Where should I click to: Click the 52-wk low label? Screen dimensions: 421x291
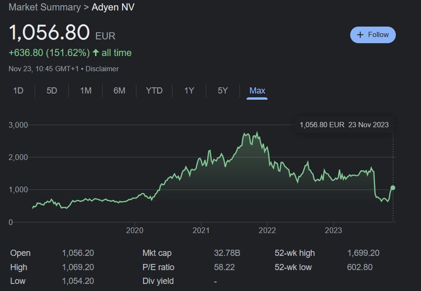[x=293, y=267]
